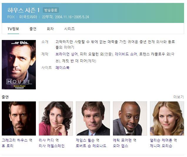Click the 제임스 윌슨 cast photo

pos(93,118)
